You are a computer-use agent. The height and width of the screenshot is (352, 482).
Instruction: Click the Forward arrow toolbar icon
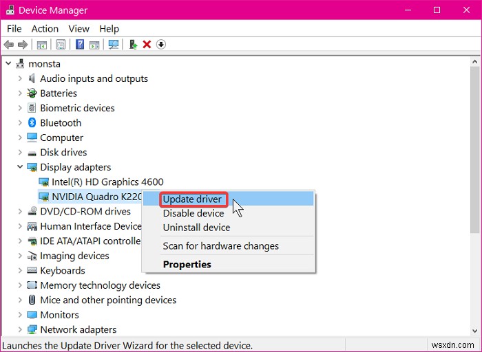click(x=23, y=45)
